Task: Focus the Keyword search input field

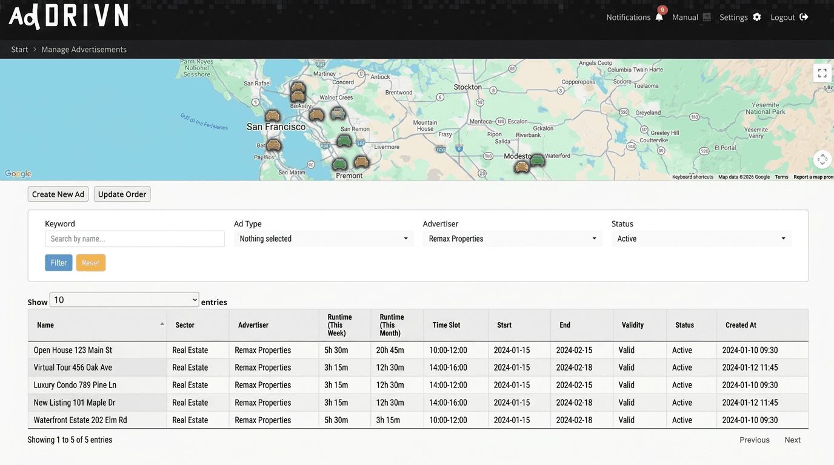Action: coord(135,239)
